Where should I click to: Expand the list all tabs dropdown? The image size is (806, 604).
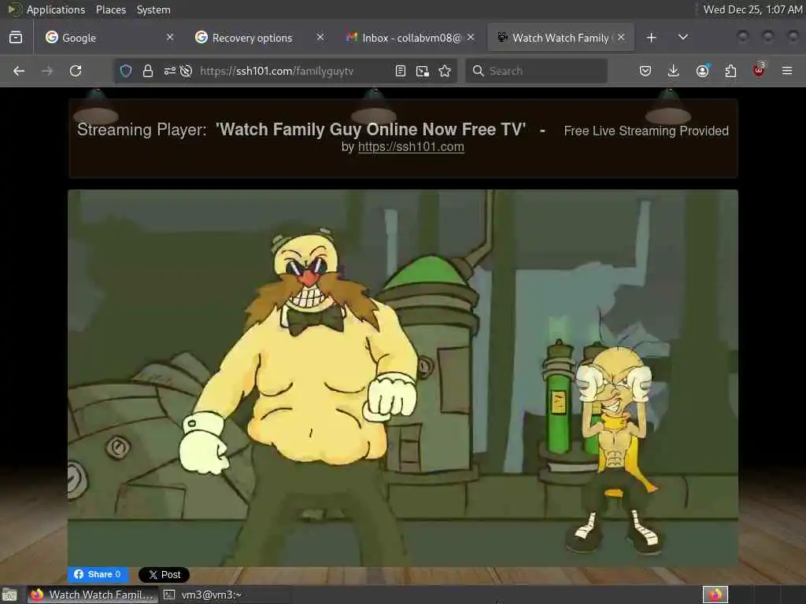tap(683, 38)
